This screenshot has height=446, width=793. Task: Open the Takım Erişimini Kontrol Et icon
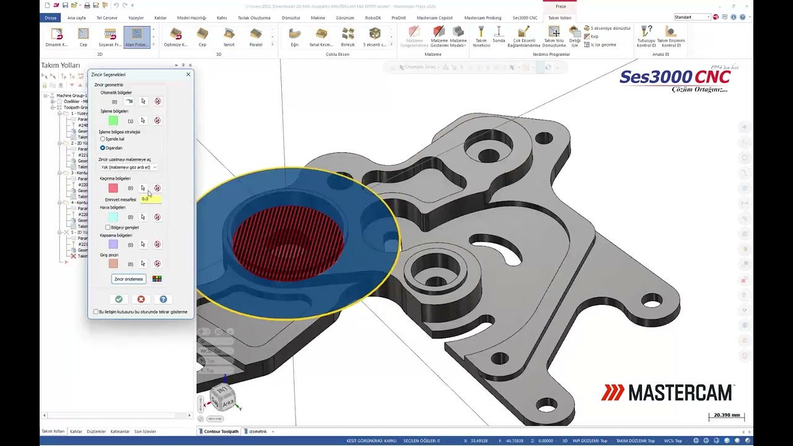tap(671, 37)
